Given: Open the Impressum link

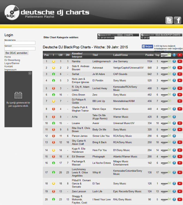Looking at the screenshot, I should click(x=10, y=70).
